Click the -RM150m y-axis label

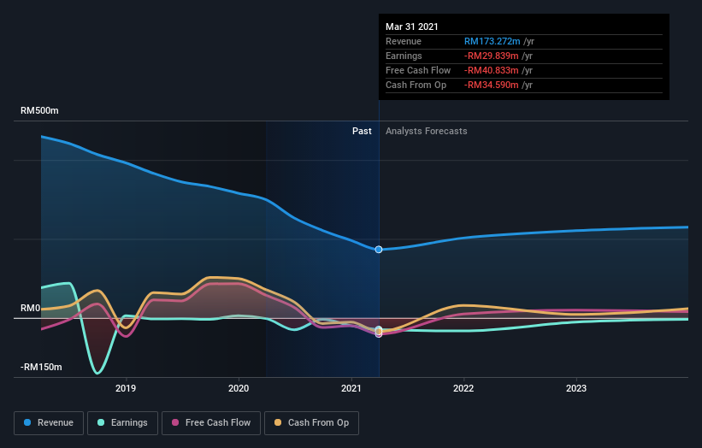pyautogui.click(x=41, y=367)
